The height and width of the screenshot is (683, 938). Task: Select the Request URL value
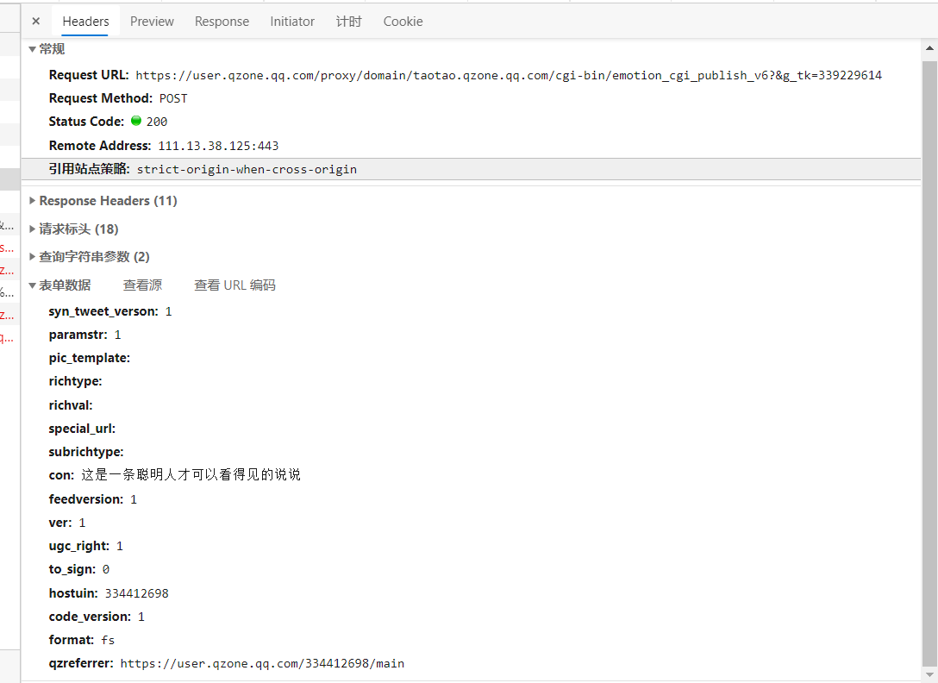coord(509,75)
